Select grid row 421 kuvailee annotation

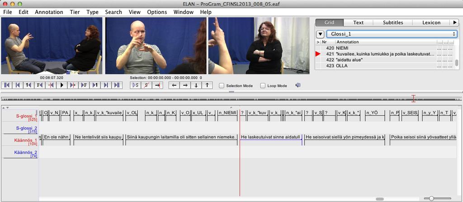[384, 54]
